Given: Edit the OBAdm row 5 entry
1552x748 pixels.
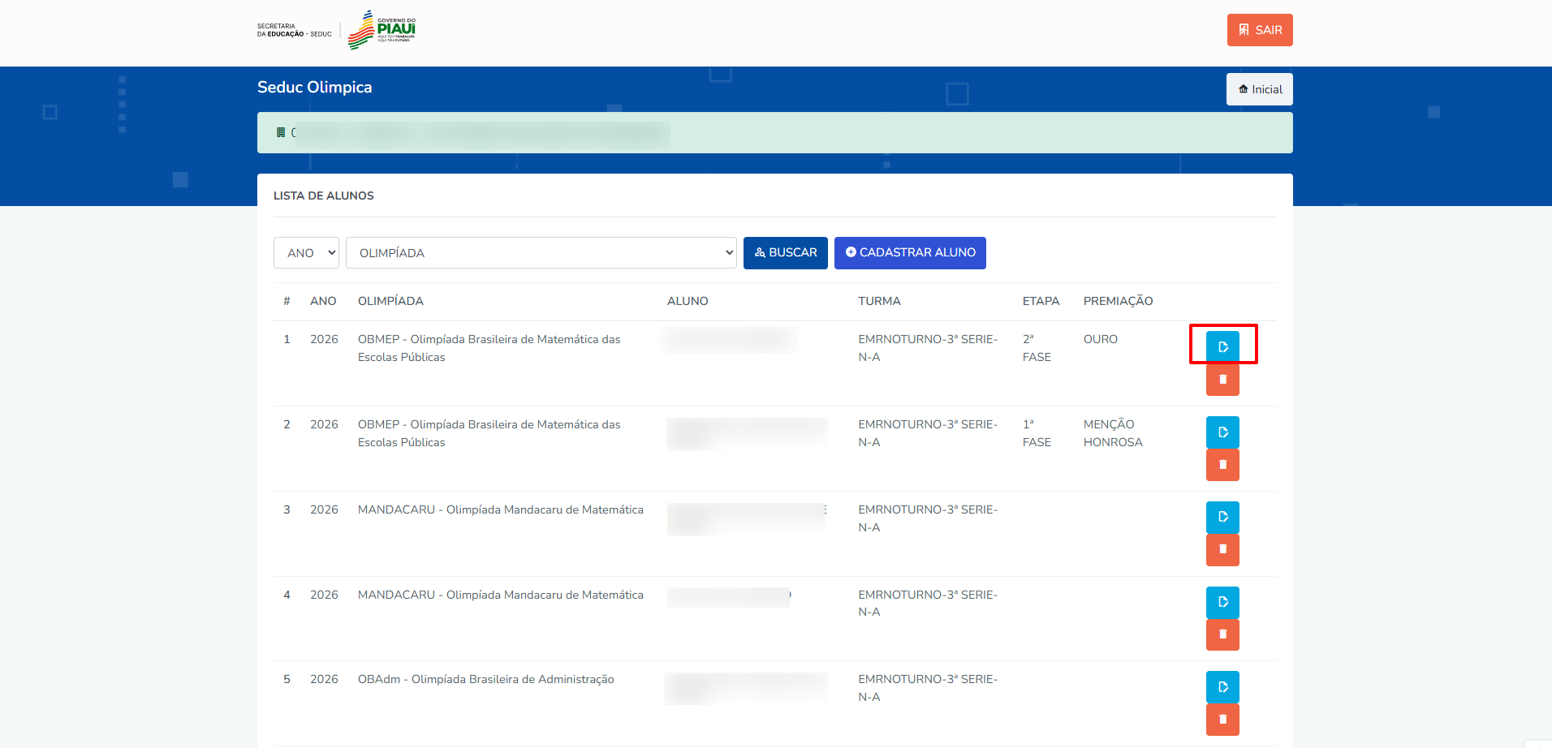Looking at the screenshot, I should [x=1222, y=687].
